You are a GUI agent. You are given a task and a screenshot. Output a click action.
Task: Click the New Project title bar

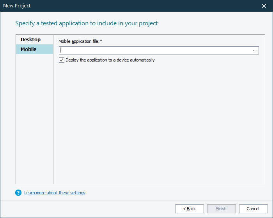[117, 6]
